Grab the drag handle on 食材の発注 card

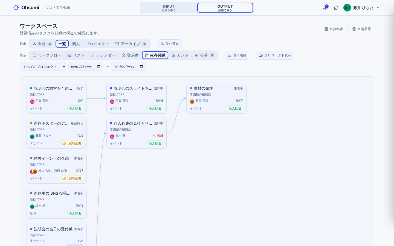[x=244, y=86]
